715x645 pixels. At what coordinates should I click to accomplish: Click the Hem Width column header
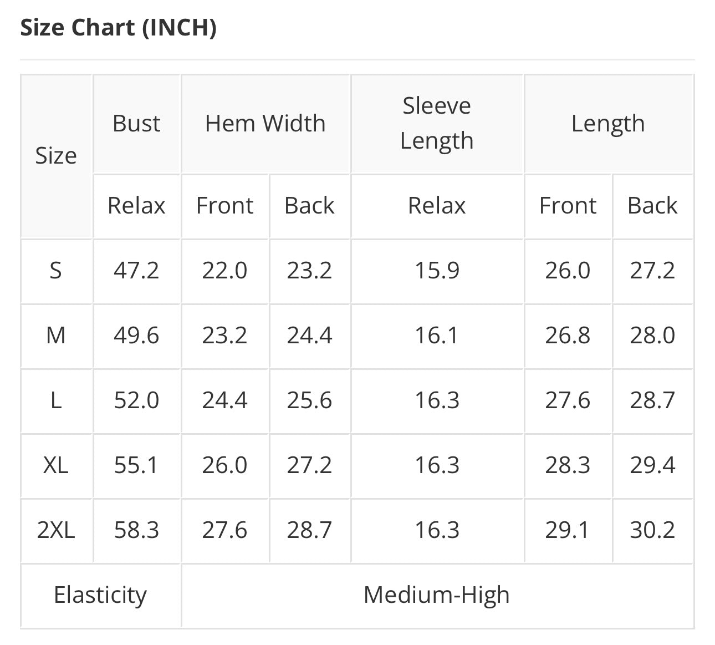[265, 123]
